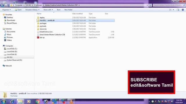Sort by the Size column header

point(106,14)
